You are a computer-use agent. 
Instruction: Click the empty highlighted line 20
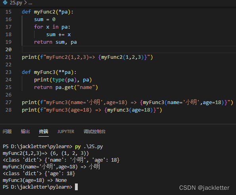click(129, 49)
